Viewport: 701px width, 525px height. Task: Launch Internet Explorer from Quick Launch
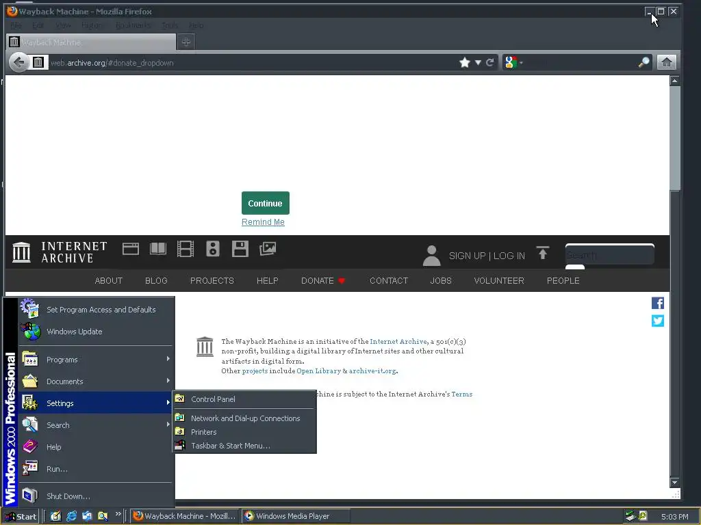tap(71, 516)
